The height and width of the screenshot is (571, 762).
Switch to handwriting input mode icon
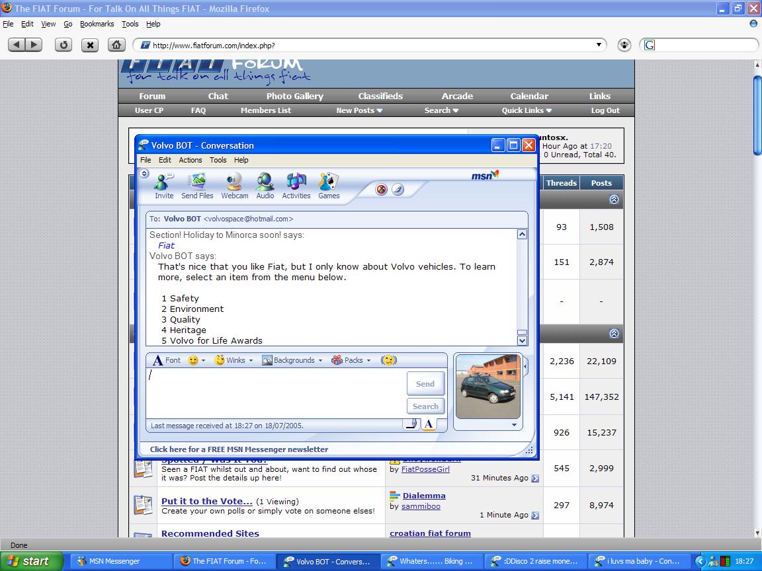[412, 424]
